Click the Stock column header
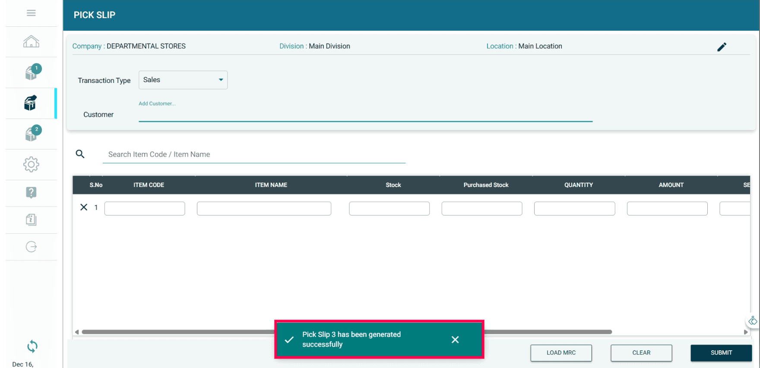 393,185
